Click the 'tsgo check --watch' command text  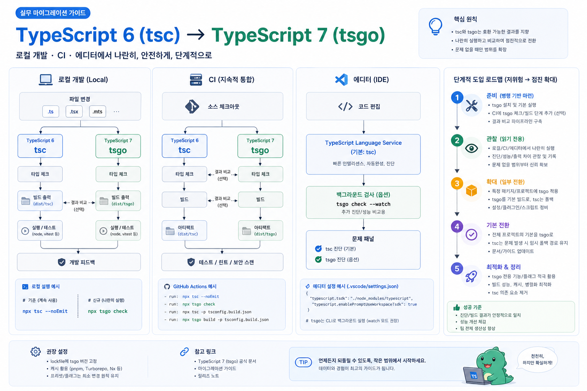click(x=363, y=204)
